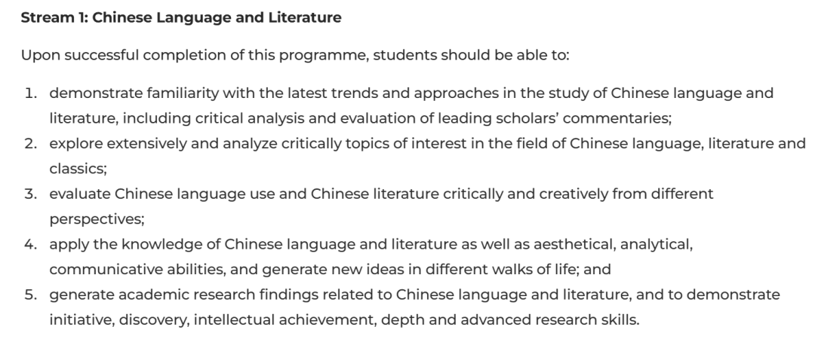Click the list number "1."
The image size is (815, 342).
click(x=31, y=93)
